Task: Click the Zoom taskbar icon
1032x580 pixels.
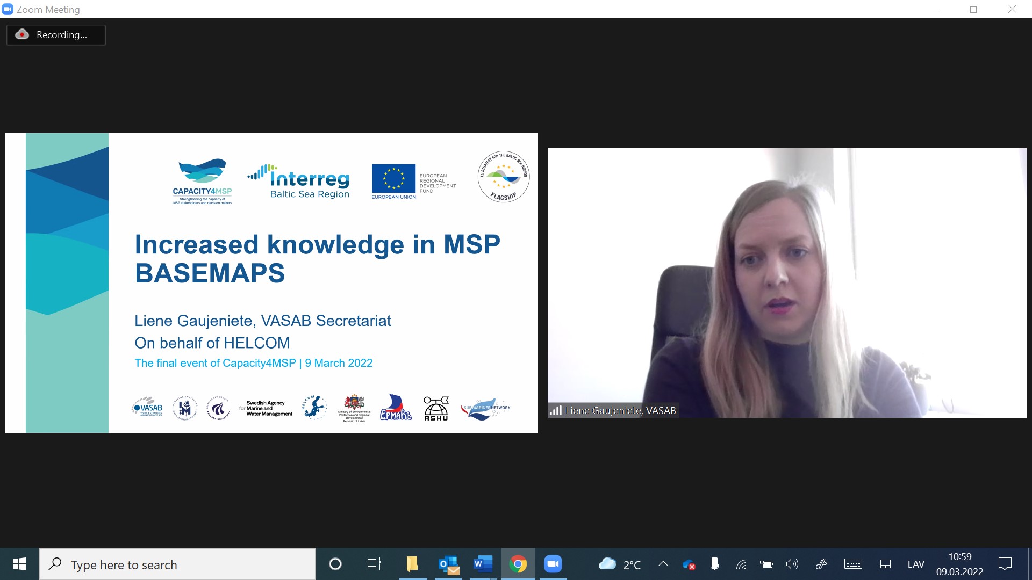Action: pos(553,564)
